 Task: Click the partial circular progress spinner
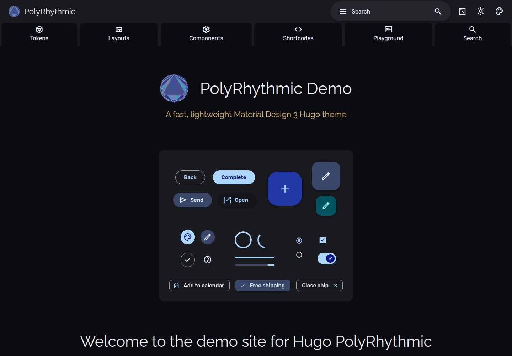tap(262, 241)
